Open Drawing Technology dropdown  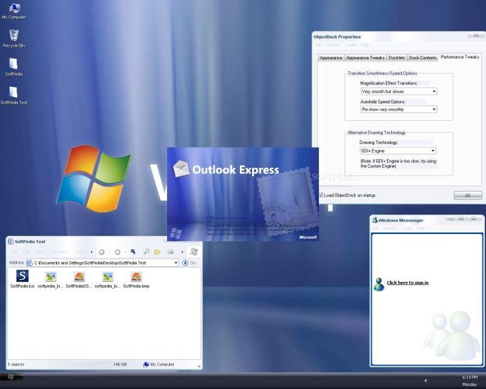[433, 151]
